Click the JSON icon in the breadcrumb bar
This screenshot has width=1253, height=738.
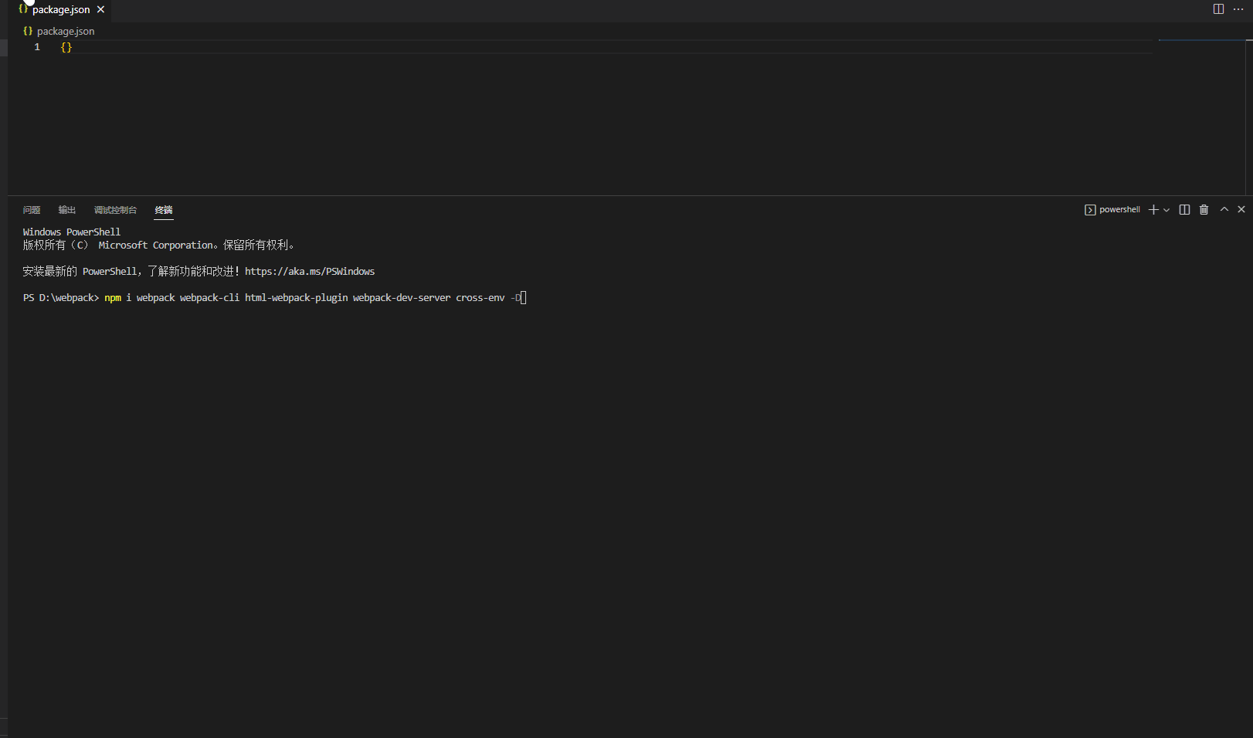(x=28, y=31)
